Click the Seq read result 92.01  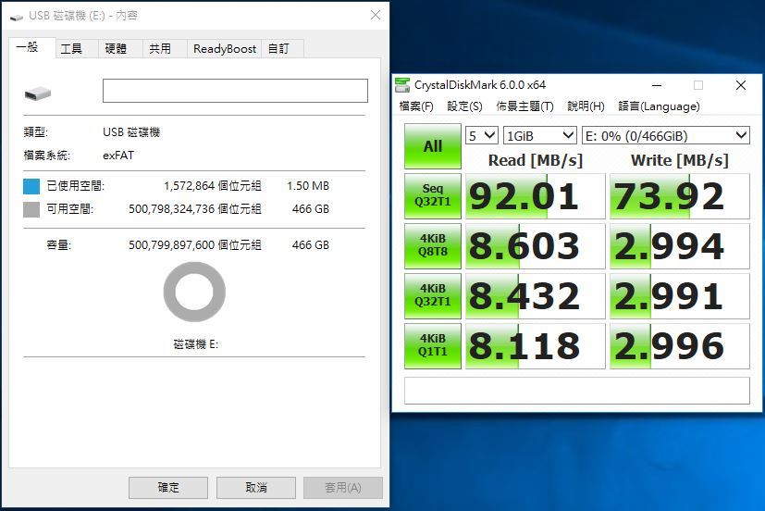[x=536, y=195]
